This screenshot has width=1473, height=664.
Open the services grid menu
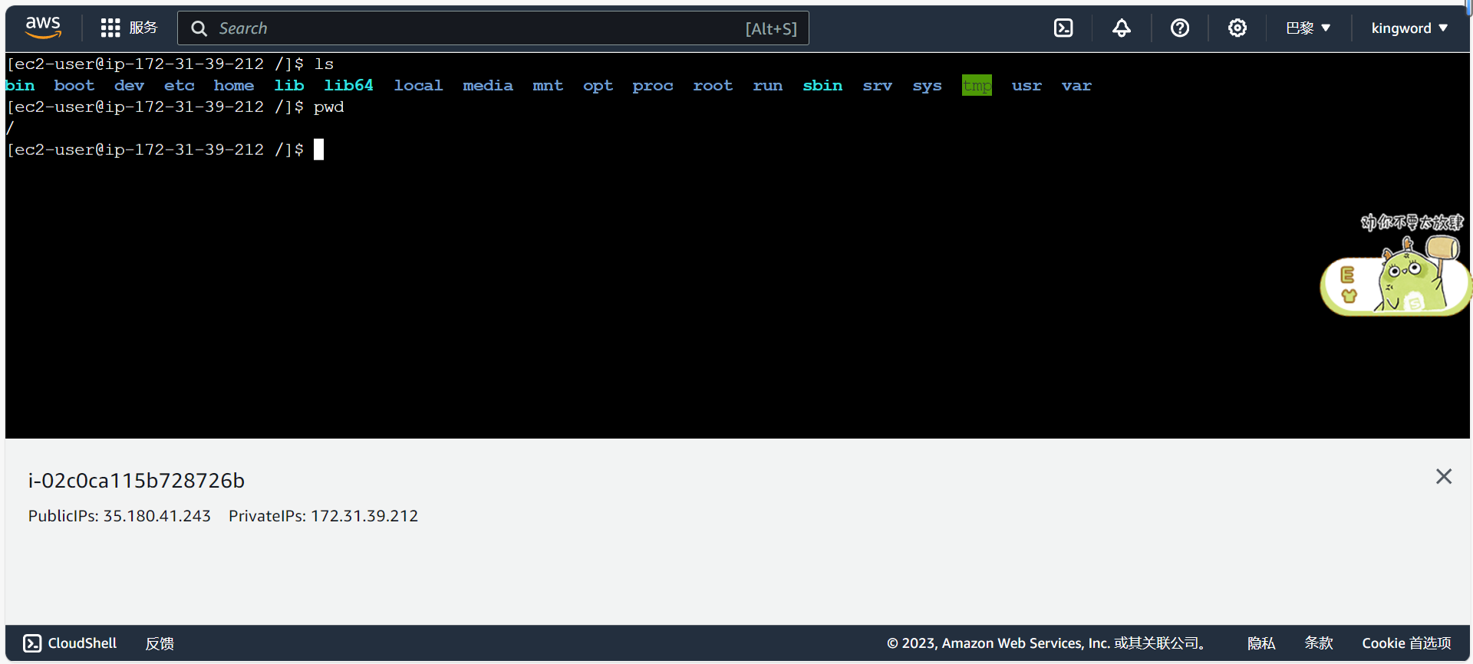point(110,28)
